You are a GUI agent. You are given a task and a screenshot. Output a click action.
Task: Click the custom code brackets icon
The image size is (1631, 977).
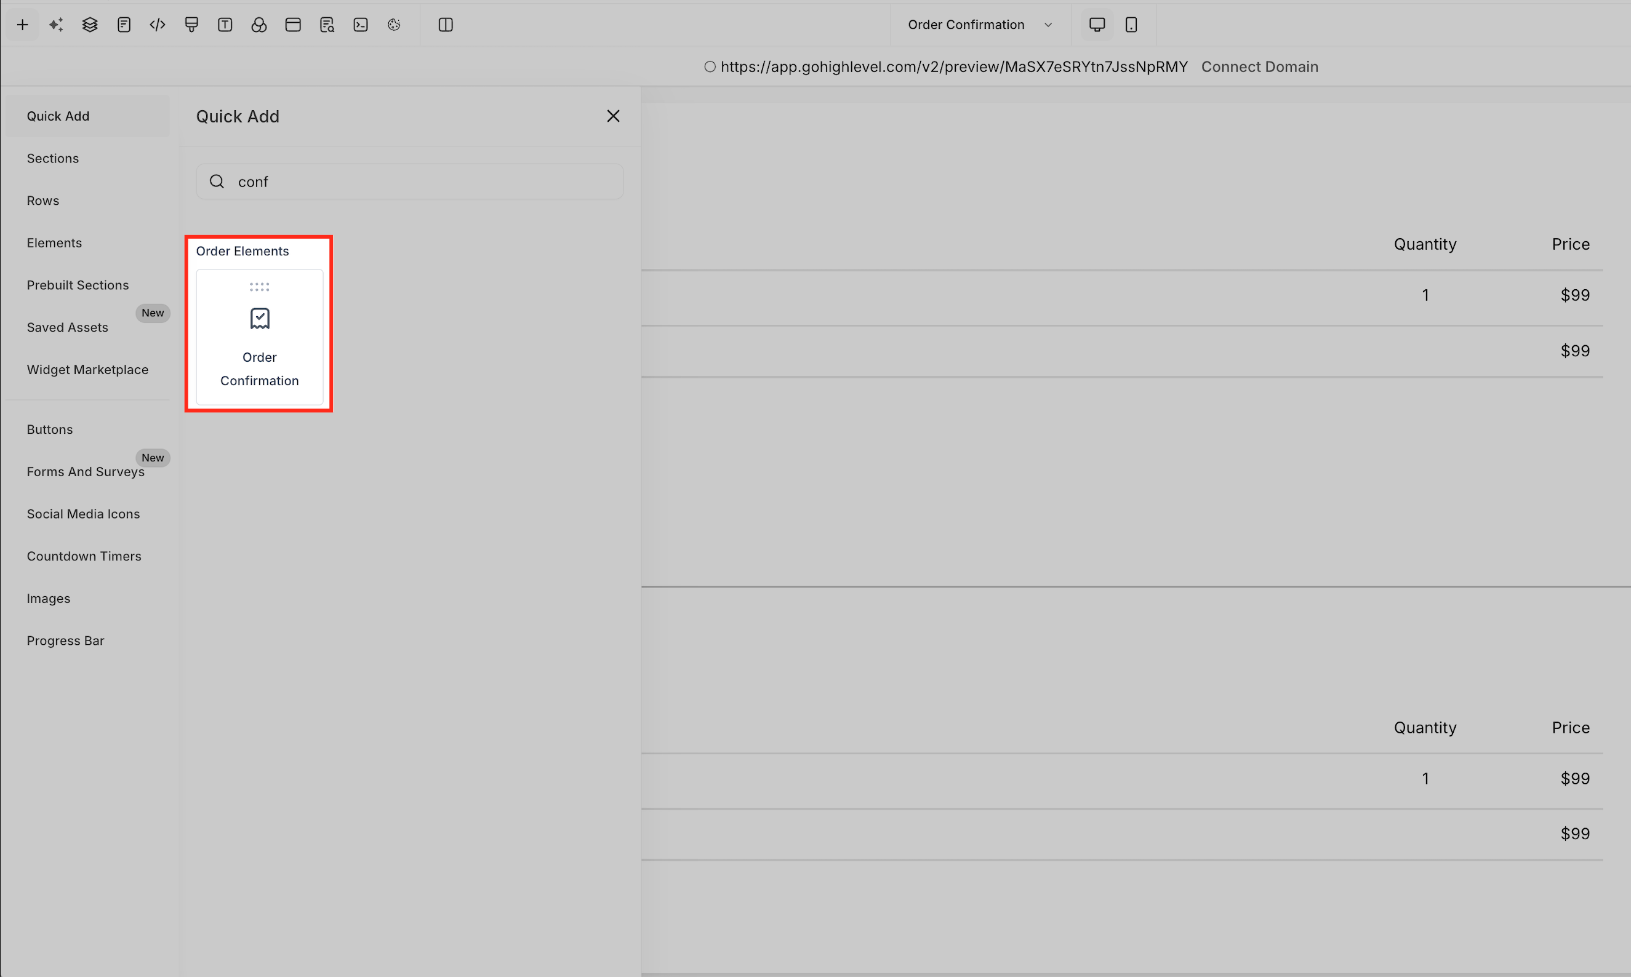[158, 25]
